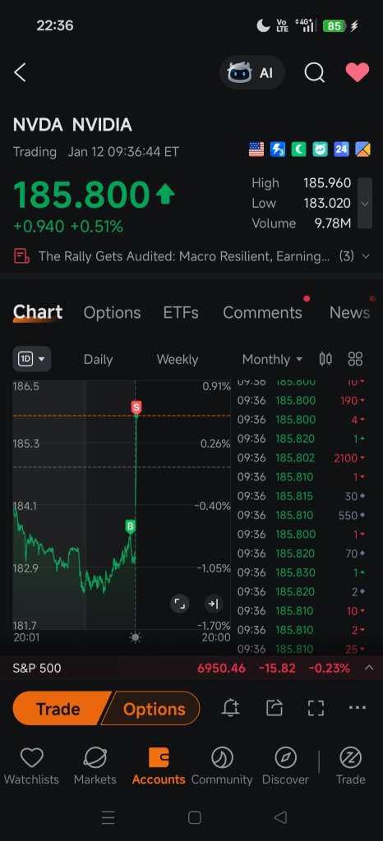
Task: Jump to latest with arrow-bar chart icon
Action: [214, 604]
